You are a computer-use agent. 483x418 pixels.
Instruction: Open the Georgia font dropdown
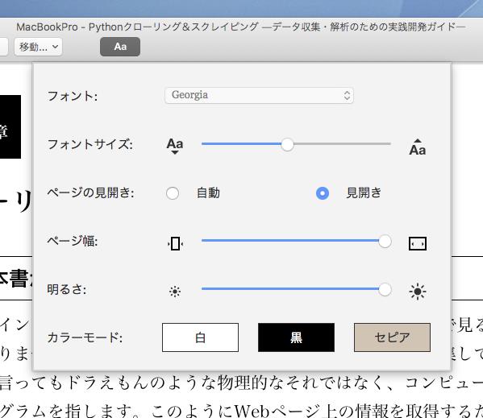pyautogui.click(x=259, y=95)
